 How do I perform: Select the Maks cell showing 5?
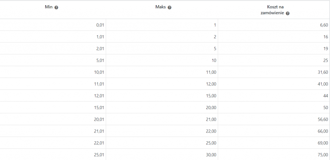(162, 49)
